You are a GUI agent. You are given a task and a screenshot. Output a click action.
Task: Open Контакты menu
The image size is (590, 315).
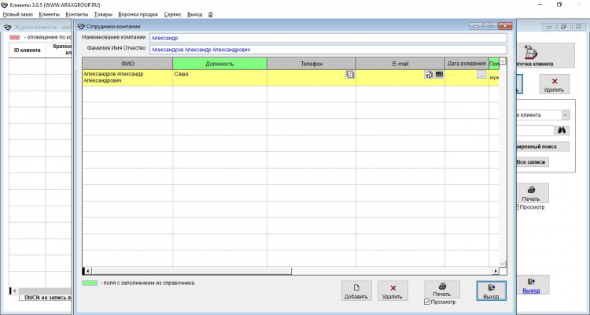[x=77, y=14]
